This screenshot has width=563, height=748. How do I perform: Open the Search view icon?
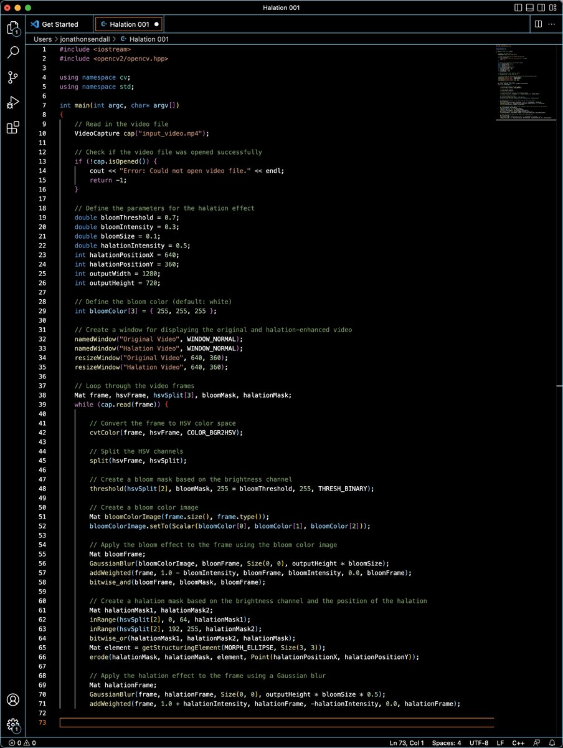point(12,52)
